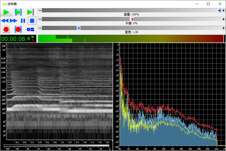This screenshot has width=226, height=151.
Task: Reduce playback speed with the minus button
Action: (40, 28)
